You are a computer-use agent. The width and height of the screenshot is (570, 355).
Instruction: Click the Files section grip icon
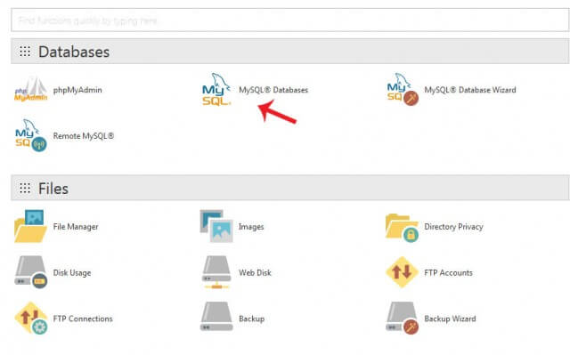25,188
